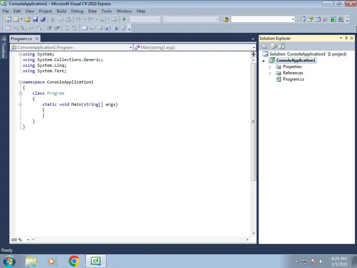Open the Add New Item dropdown arrow

tap(21, 20)
